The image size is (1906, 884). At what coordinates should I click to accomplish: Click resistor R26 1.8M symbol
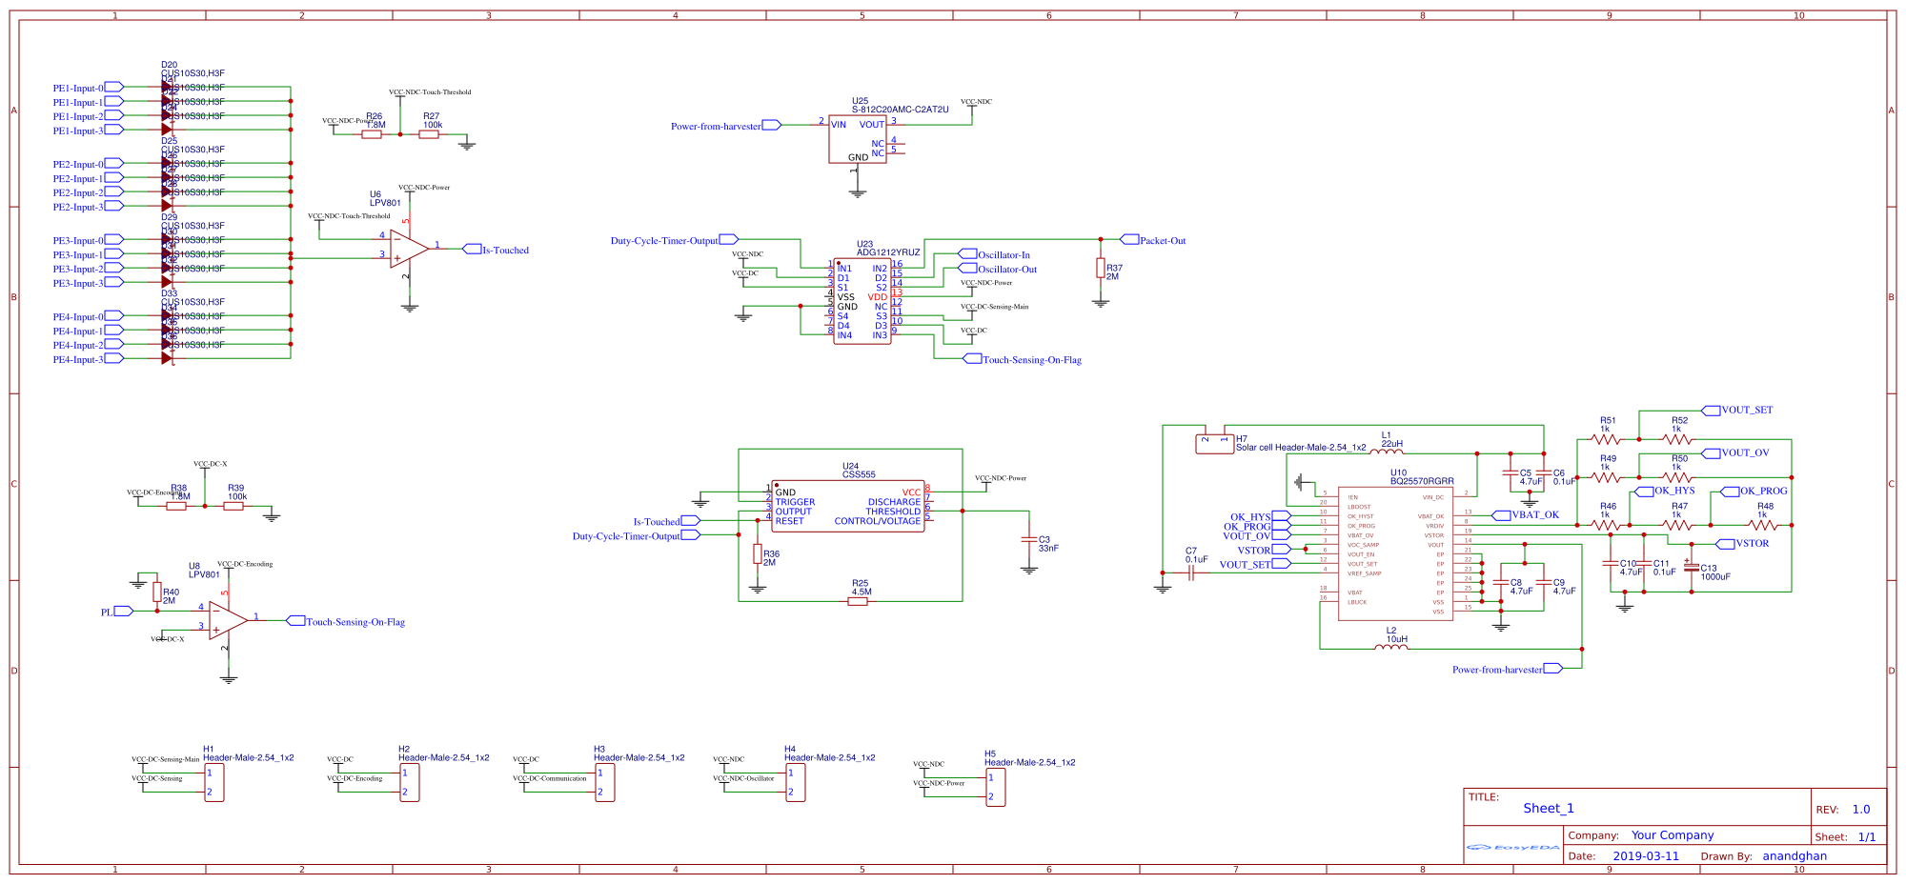pyautogui.click(x=372, y=134)
